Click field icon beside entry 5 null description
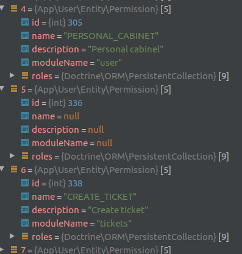The height and width of the screenshot is (254, 242). [x=25, y=129]
